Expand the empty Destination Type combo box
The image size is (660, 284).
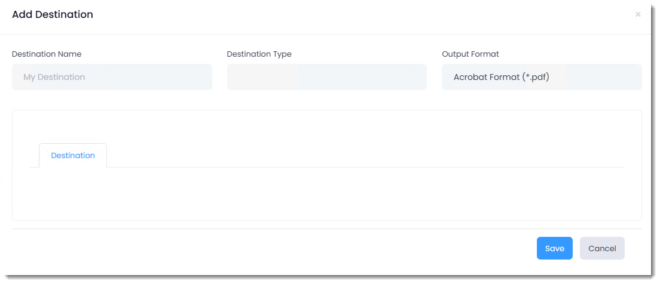coord(327,77)
